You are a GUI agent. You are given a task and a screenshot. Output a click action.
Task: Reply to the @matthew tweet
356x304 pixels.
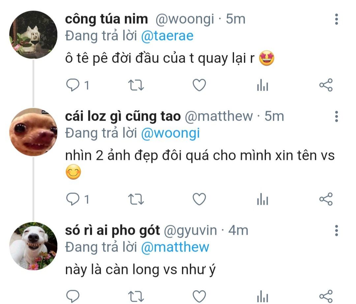(x=73, y=199)
